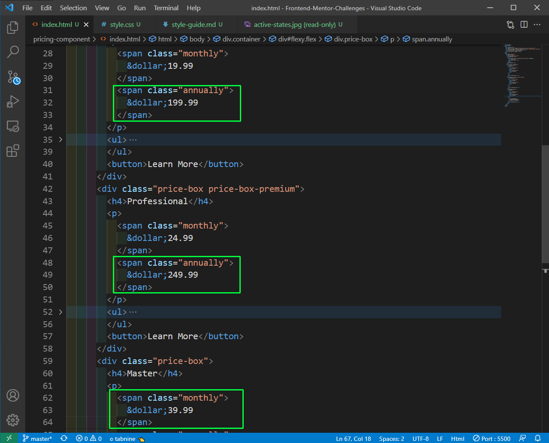This screenshot has width=549, height=443.
Task: Open Run and Debug view
Action: 13,102
